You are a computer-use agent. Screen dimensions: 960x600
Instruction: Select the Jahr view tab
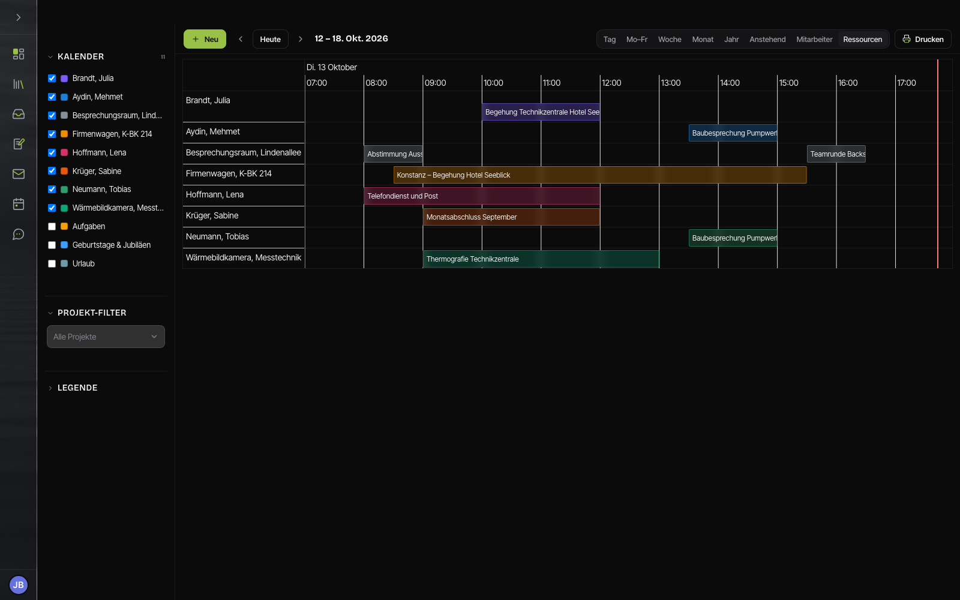(731, 39)
